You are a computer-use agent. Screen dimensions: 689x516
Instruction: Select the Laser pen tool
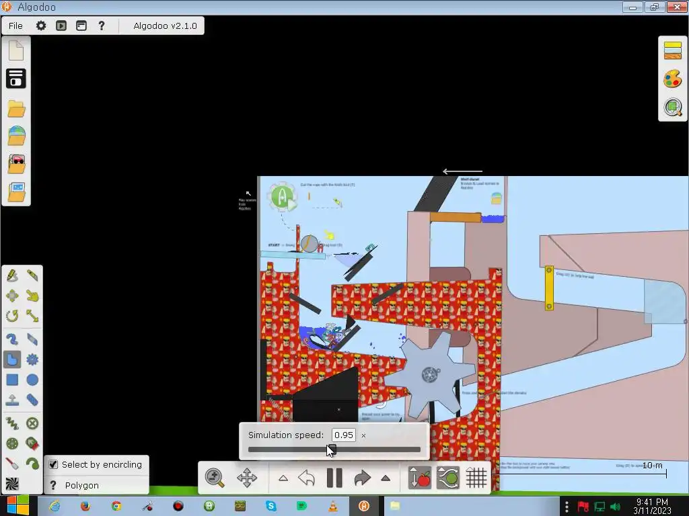click(x=12, y=464)
